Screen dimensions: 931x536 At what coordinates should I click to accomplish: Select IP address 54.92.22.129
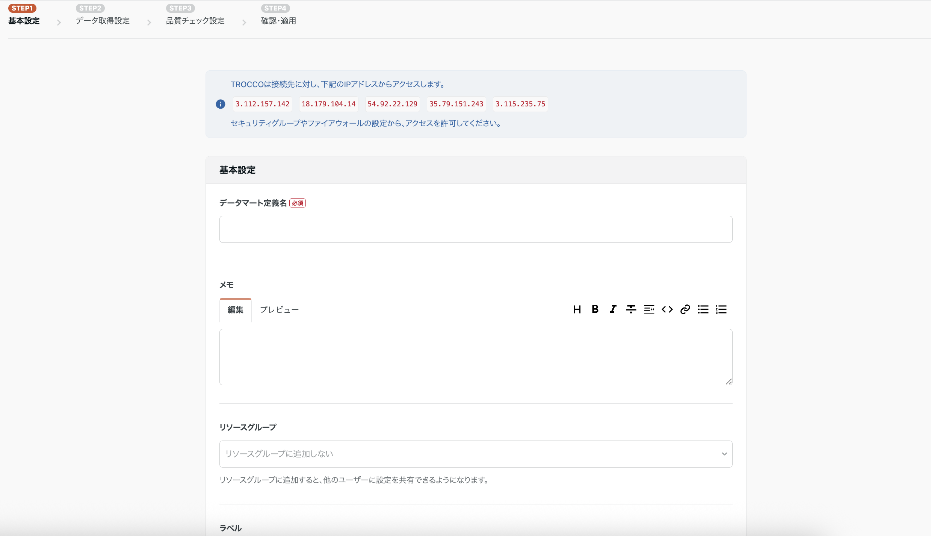point(393,104)
